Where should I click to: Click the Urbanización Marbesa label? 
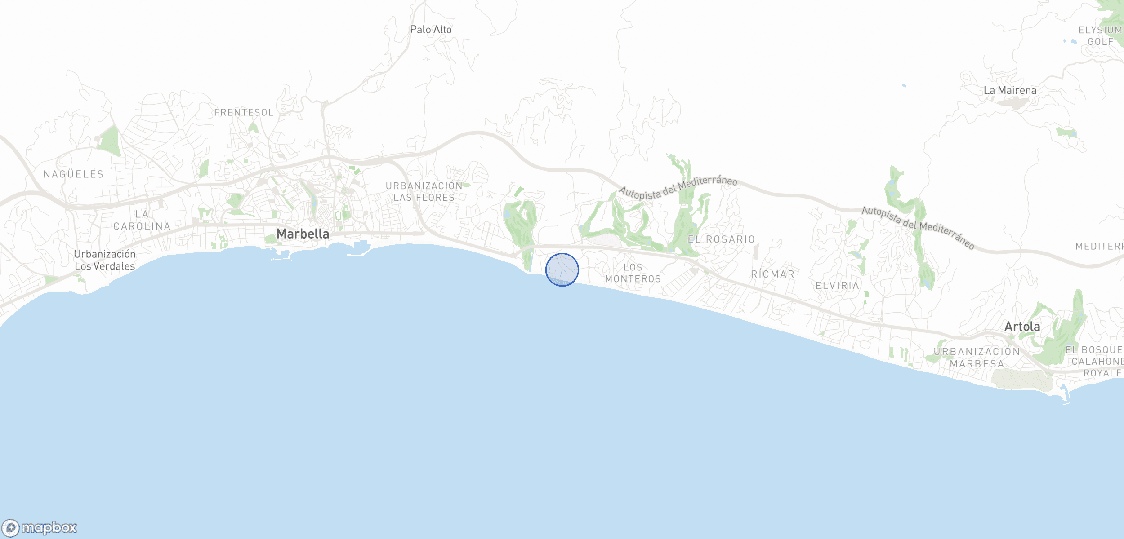(977, 358)
